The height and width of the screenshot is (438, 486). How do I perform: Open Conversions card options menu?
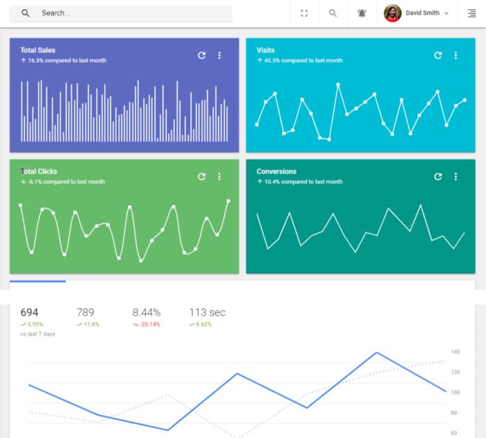pos(455,177)
